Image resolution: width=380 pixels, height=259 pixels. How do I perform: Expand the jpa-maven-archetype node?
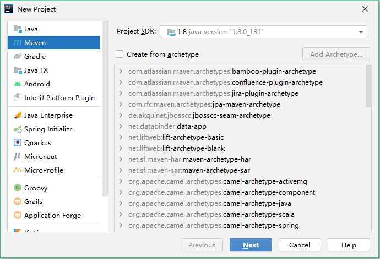point(121,104)
